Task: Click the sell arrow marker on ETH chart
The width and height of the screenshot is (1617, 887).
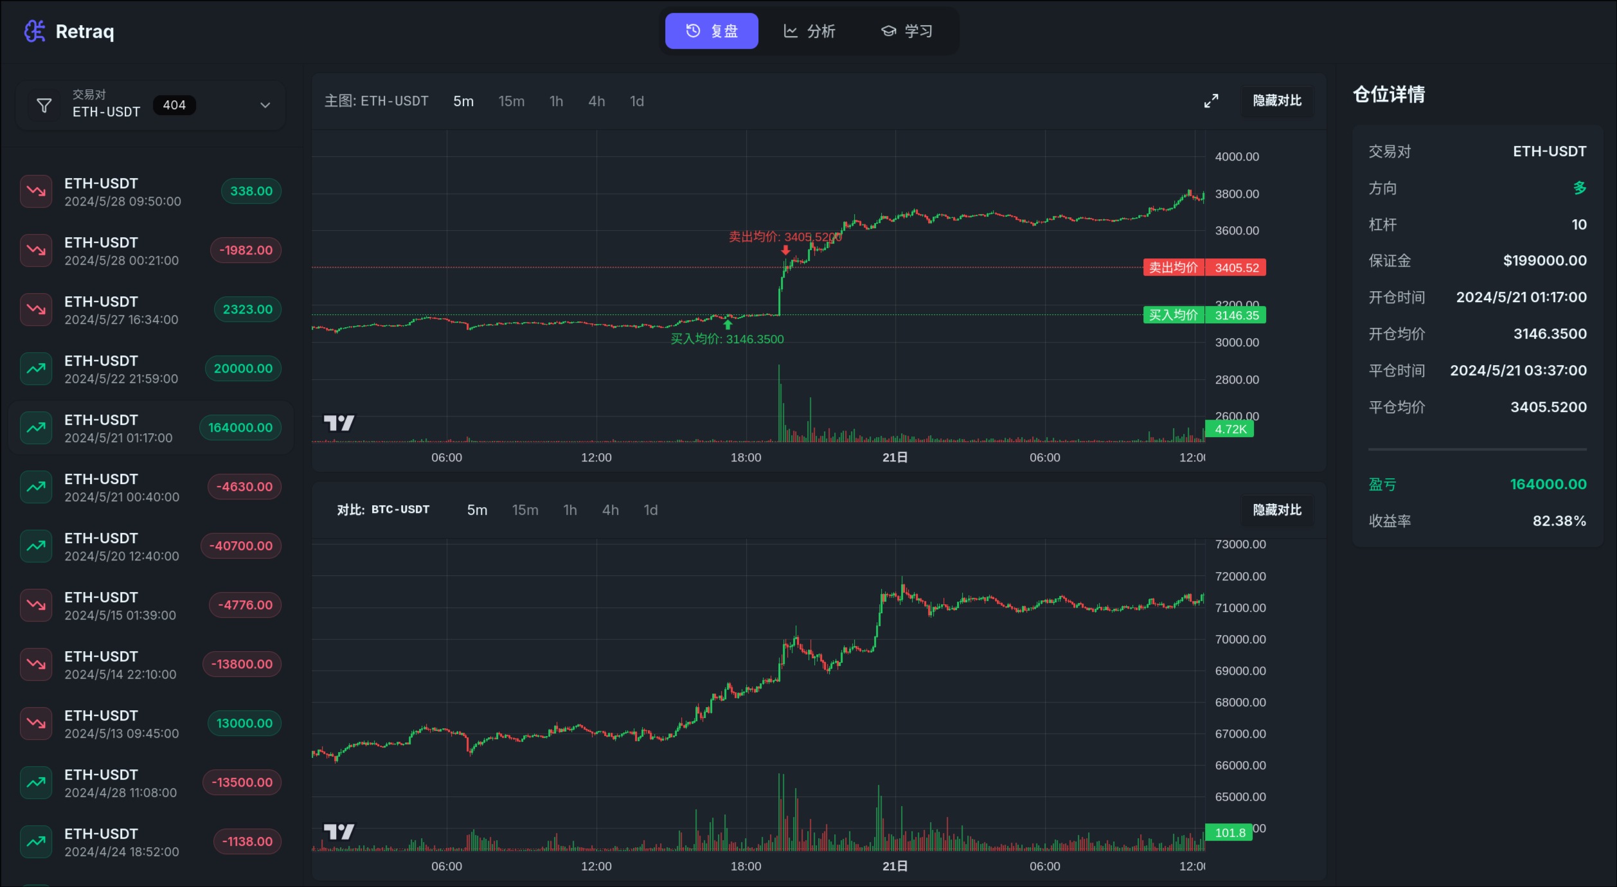Action: pos(785,250)
